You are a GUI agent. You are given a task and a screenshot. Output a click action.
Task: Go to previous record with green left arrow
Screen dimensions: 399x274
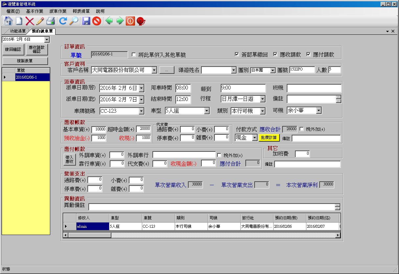[x=109, y=21]
